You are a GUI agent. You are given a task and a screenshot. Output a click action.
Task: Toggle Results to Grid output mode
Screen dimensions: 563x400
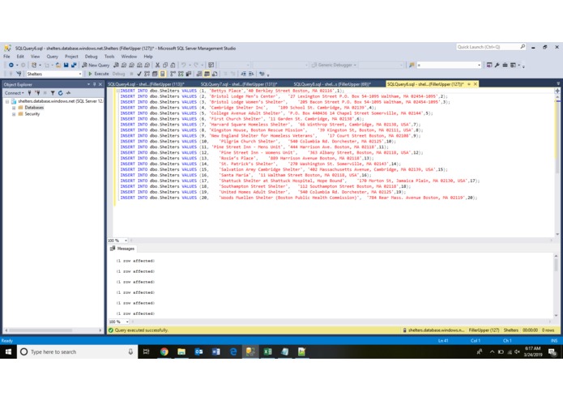pos(207,74)
